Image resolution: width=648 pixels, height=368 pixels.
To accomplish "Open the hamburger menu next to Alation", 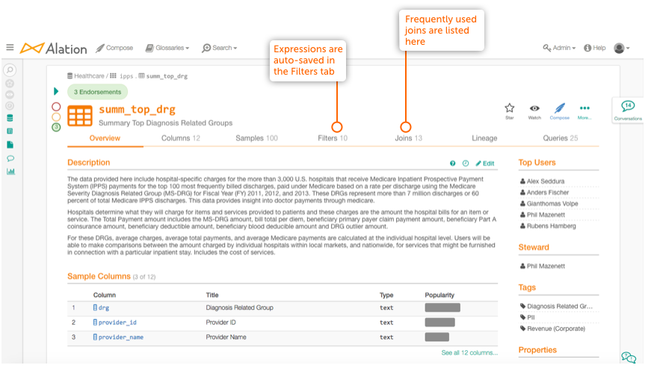I will pyautogui.click(x=10, y=48).
